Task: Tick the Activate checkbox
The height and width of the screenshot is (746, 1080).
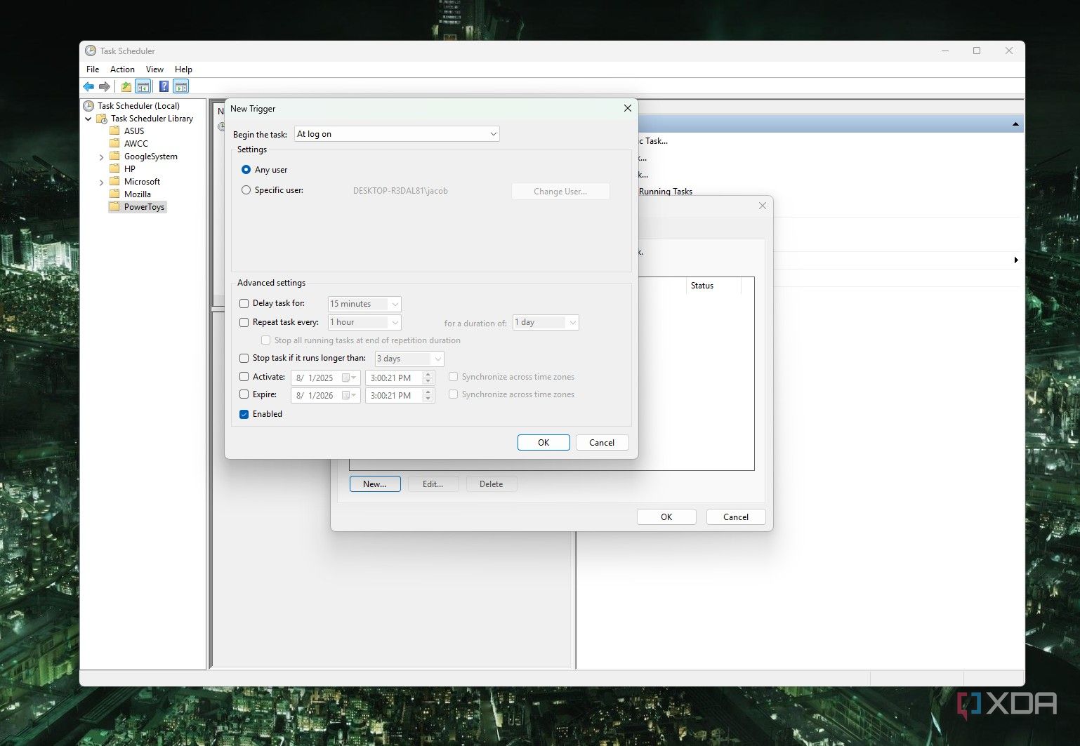Action: point(244,377)
